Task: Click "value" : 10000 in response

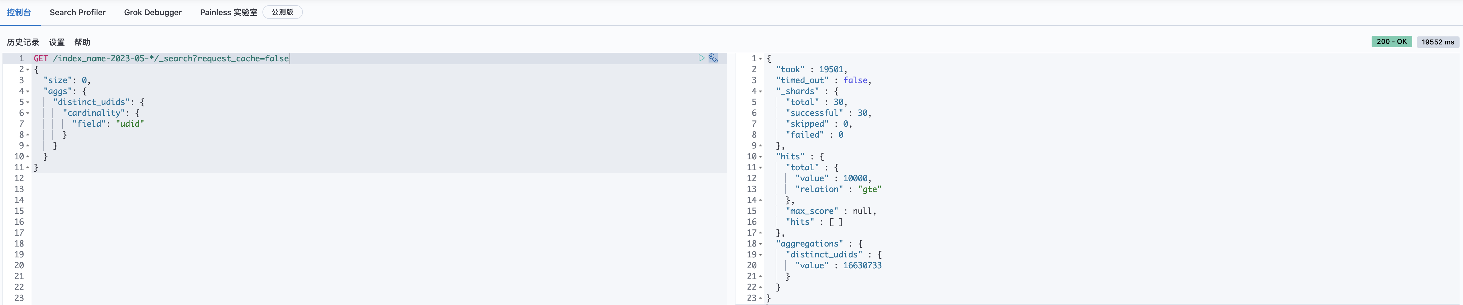Action: pos(833,178)
